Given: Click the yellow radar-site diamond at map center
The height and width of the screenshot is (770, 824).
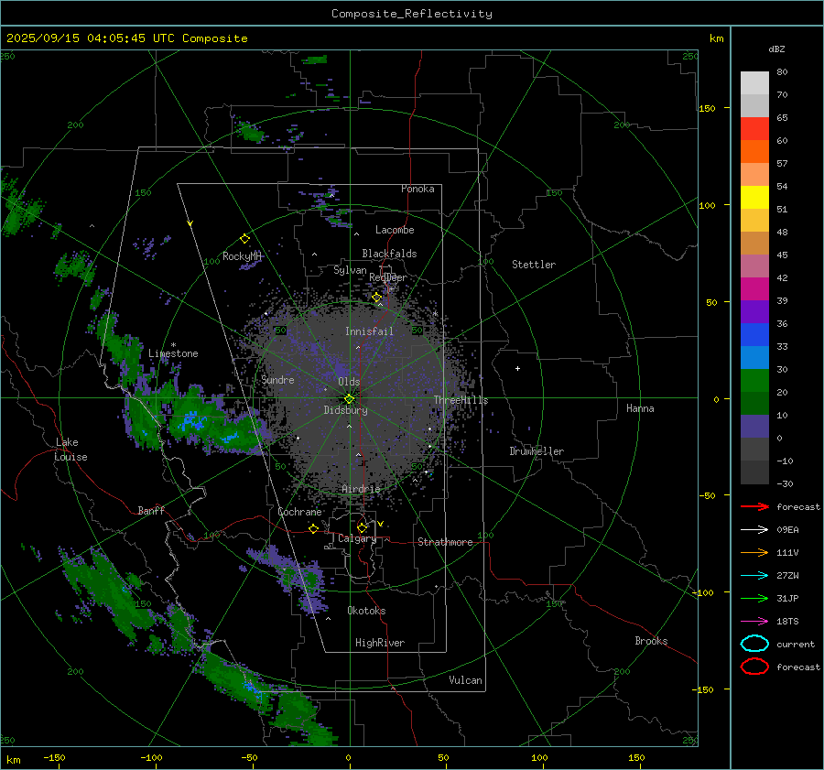Looking at the screenshot, I should pyautogui.click(x=349, y=399).
